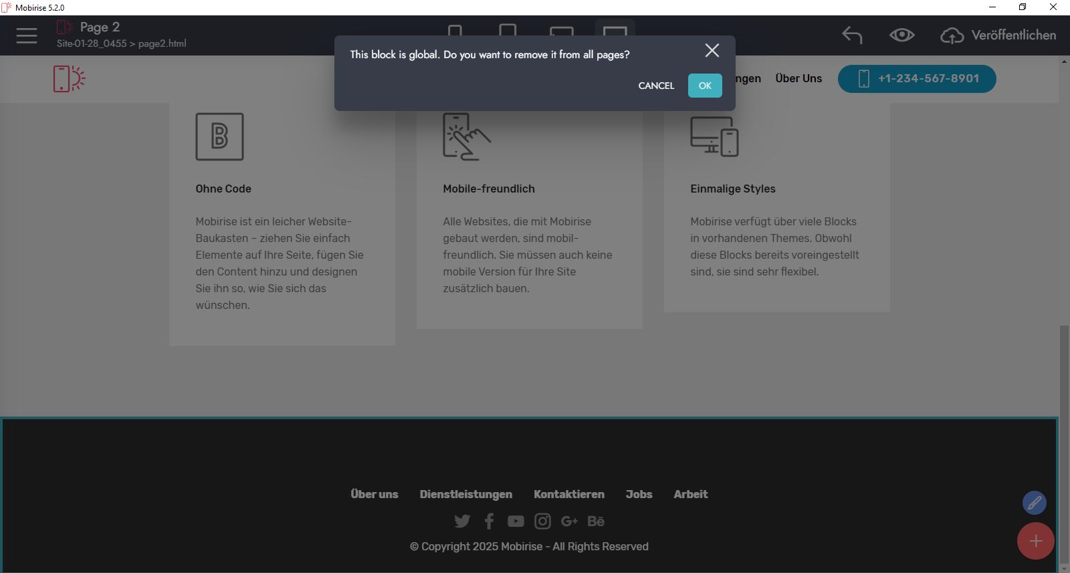Open the blue pencil theme editor button
The width and height of the screenshot is (1070, 573).
[1035, 503]
